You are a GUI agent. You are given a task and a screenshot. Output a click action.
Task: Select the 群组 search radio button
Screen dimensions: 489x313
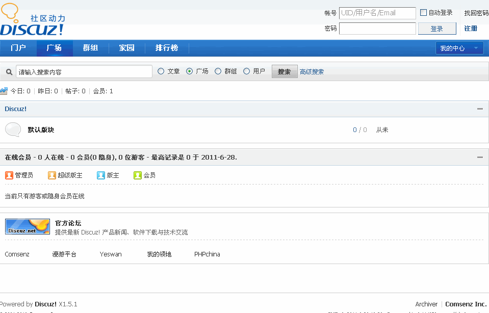(x=218, y=71)
